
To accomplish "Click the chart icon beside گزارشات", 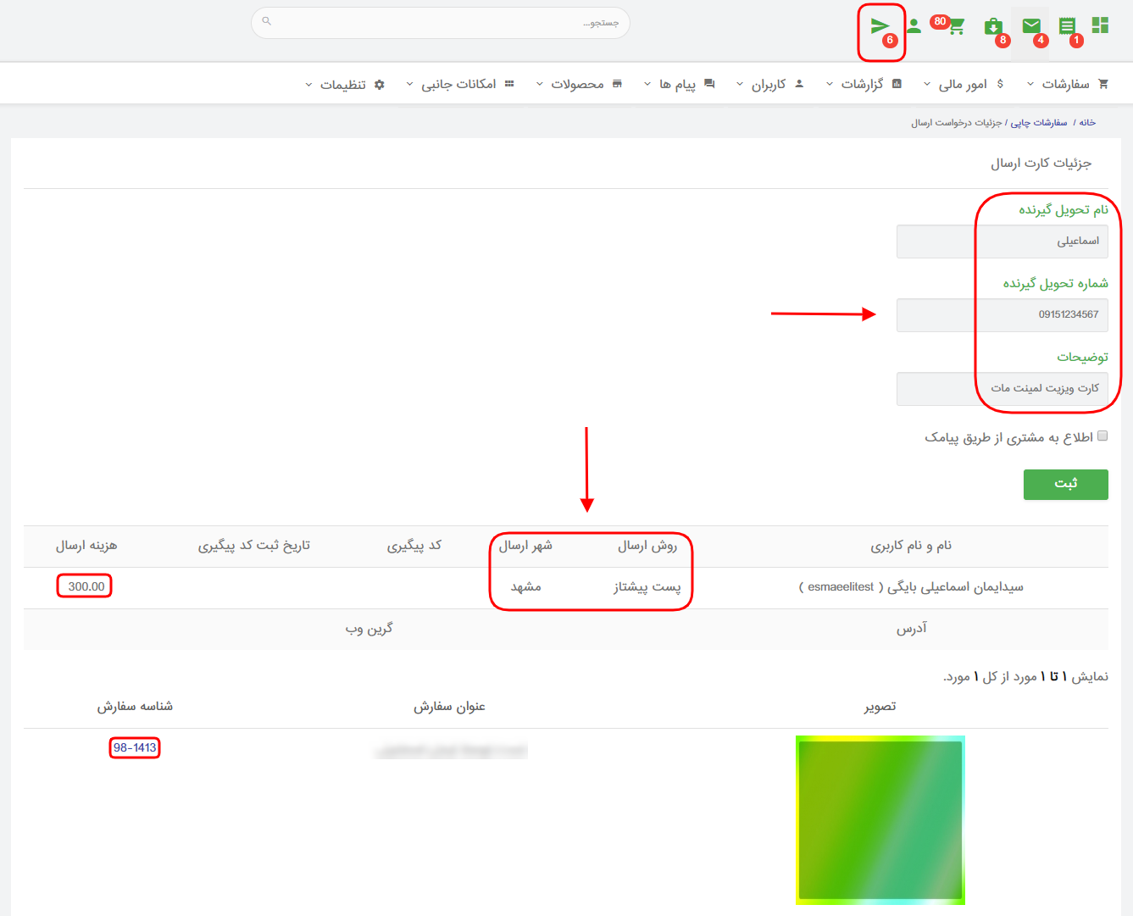I will 897,84.
